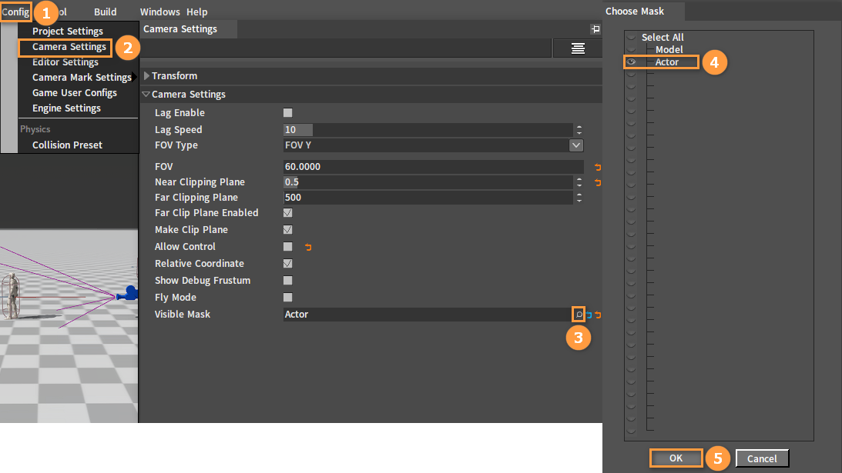This screenshot has width=842, height=473.
Task: Click the Far Clipping Plane input field
Action: (428, 198)
